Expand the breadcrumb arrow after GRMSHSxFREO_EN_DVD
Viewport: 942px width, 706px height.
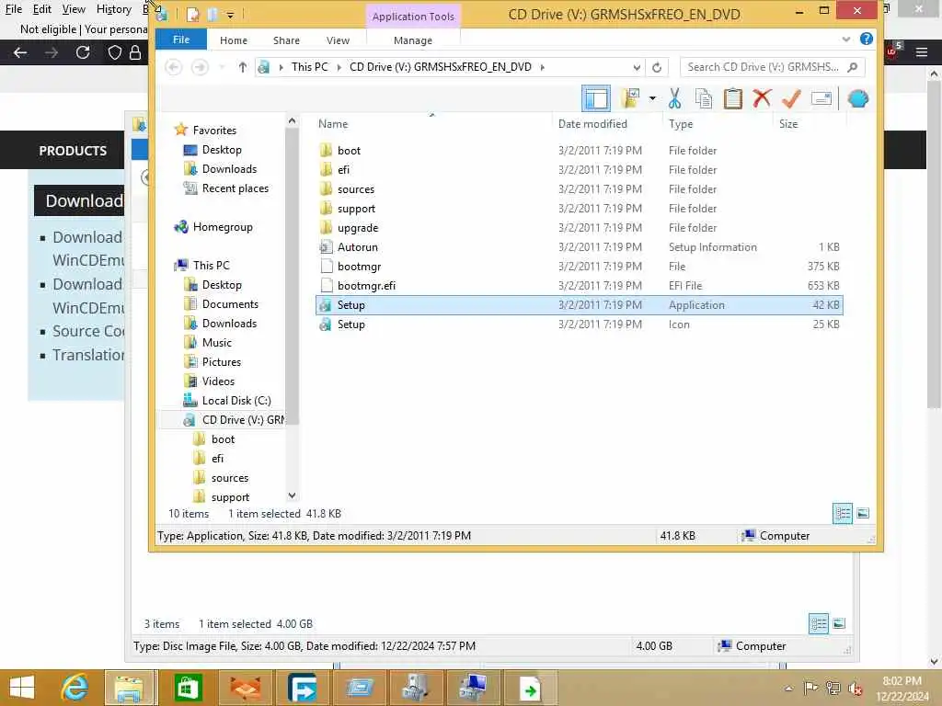pos(542,67)
